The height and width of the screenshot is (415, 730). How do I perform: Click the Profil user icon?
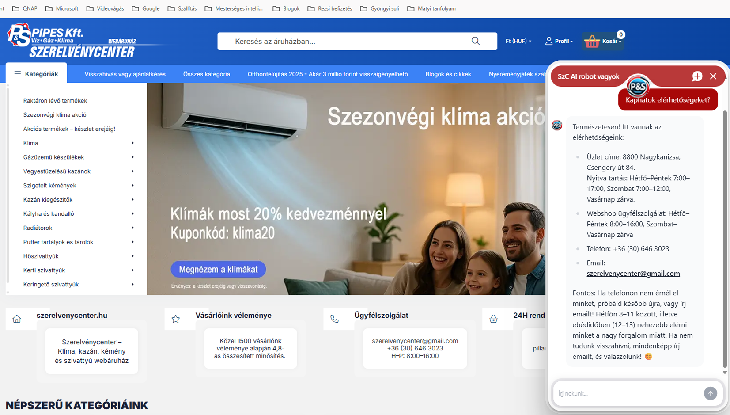tap(548, 41)
